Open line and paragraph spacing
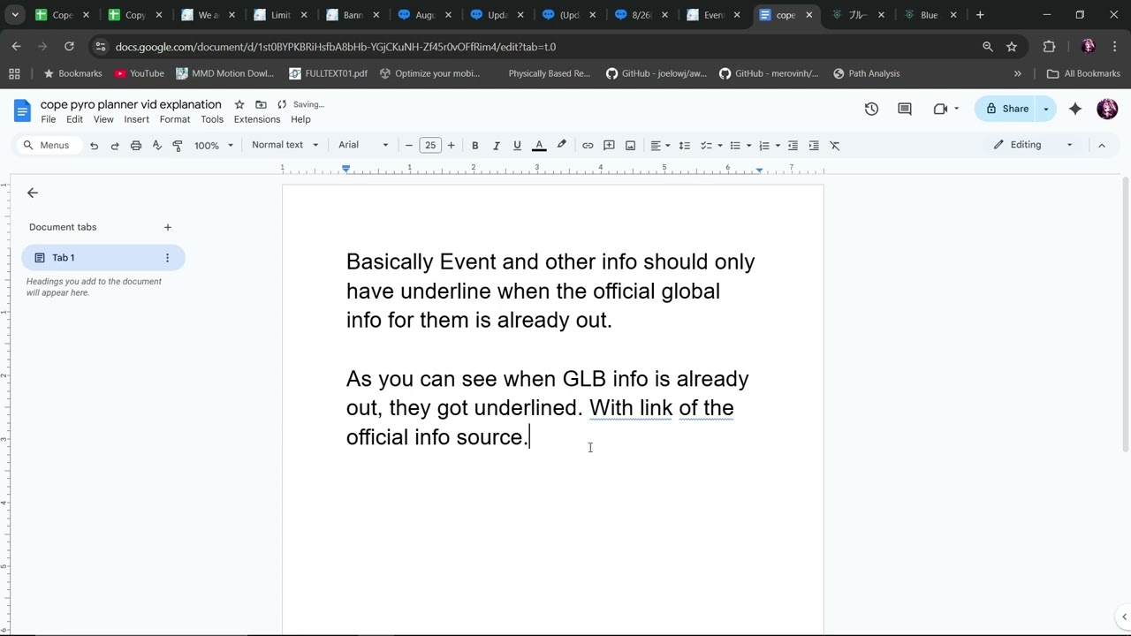1131x636 pixels. click(x=684, y=146)
